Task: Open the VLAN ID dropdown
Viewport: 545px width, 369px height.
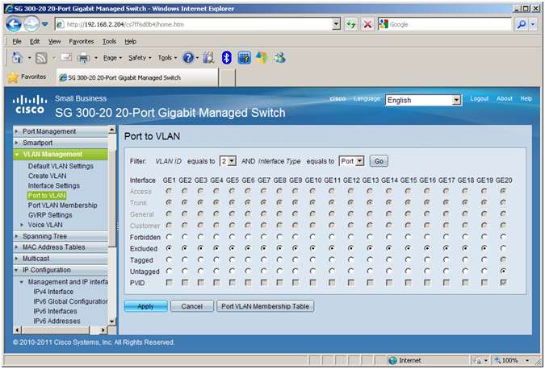Action: point(228,161)
